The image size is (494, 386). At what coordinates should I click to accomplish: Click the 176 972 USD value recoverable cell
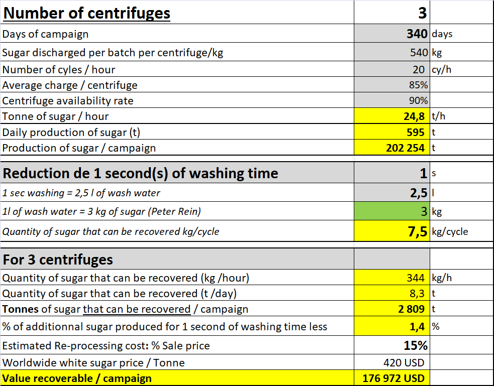[392, 378]
